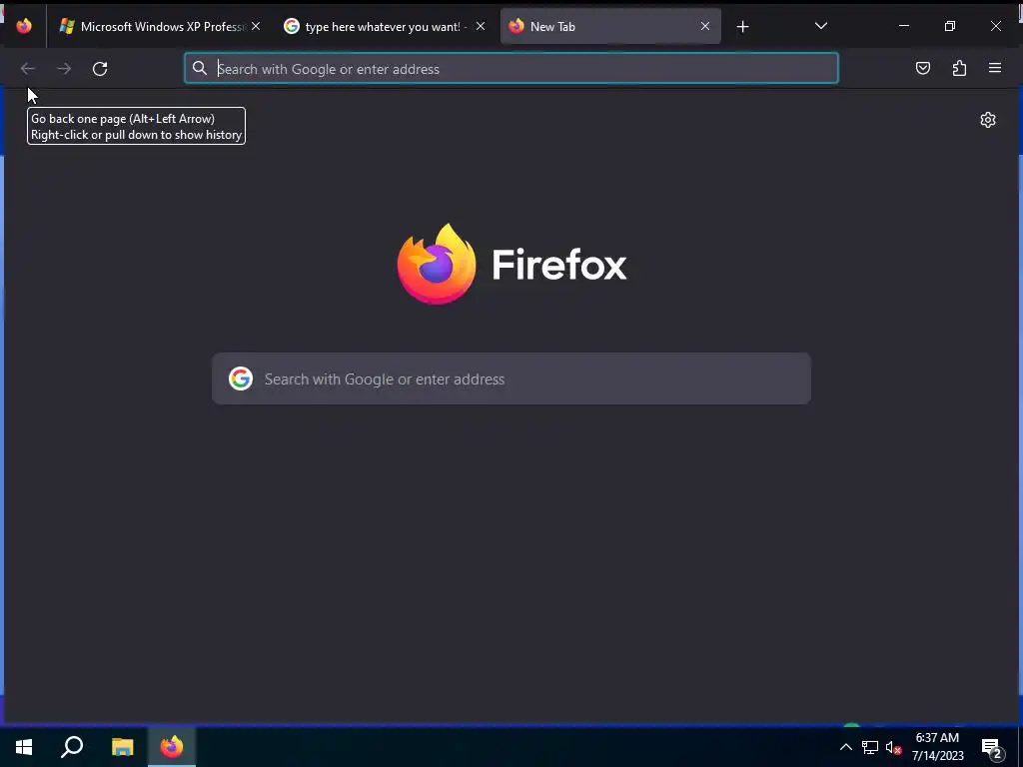Close the New Tab tab
The image size is (1023, 767).
pyautogui.click(x=705, y=26)
